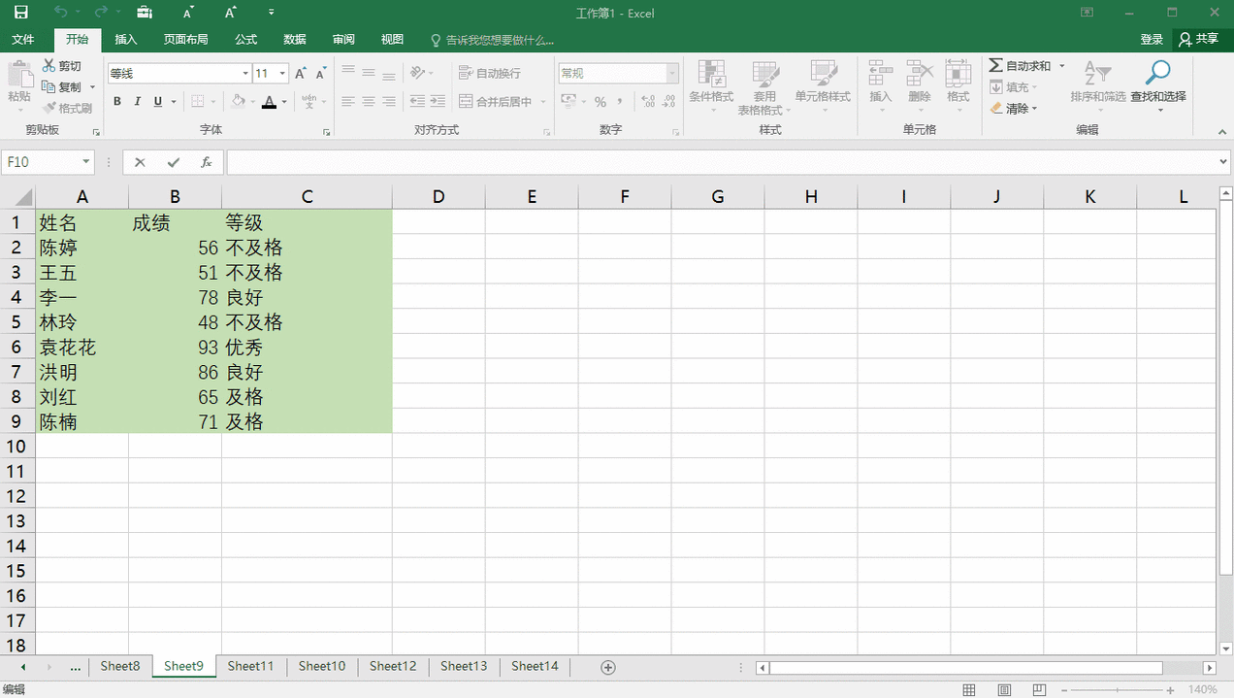Click the Save icon in title bar
The image size is (1234, 698).
20,13
